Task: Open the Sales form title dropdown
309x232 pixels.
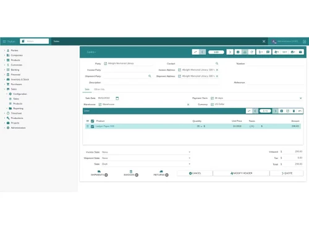Action: pos(91,52)
